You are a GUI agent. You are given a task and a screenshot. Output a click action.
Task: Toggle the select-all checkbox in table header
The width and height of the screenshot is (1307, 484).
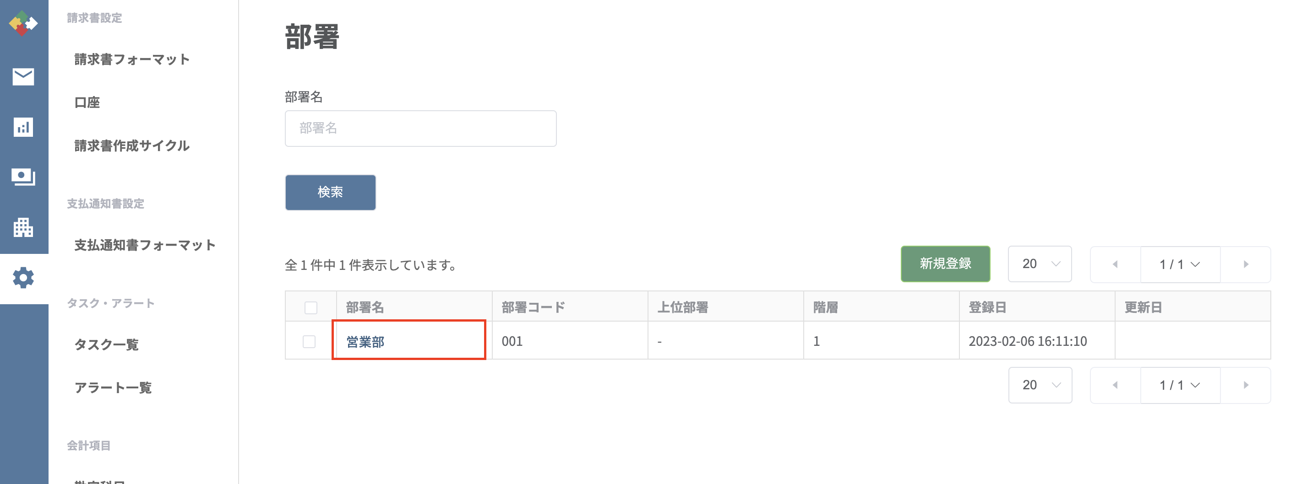310,307
